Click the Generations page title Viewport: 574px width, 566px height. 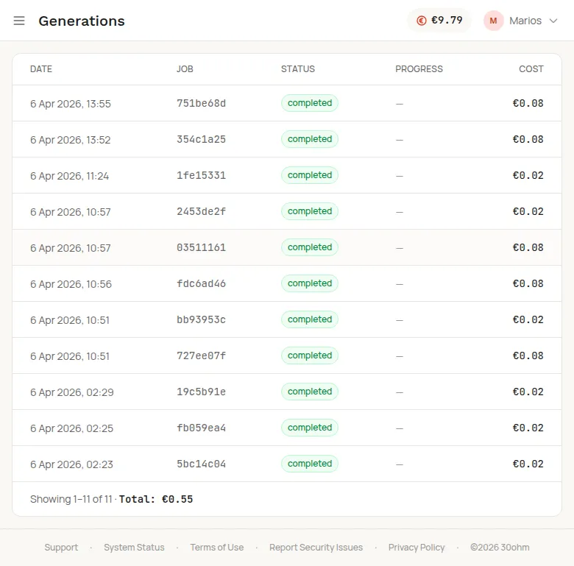pyautogui.click(x=82, y=21)
